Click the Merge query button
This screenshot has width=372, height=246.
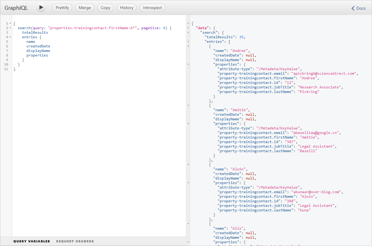pos(85,8)
